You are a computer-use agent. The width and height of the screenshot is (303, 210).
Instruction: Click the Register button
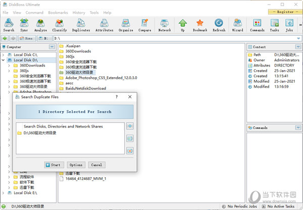point(285,12)
